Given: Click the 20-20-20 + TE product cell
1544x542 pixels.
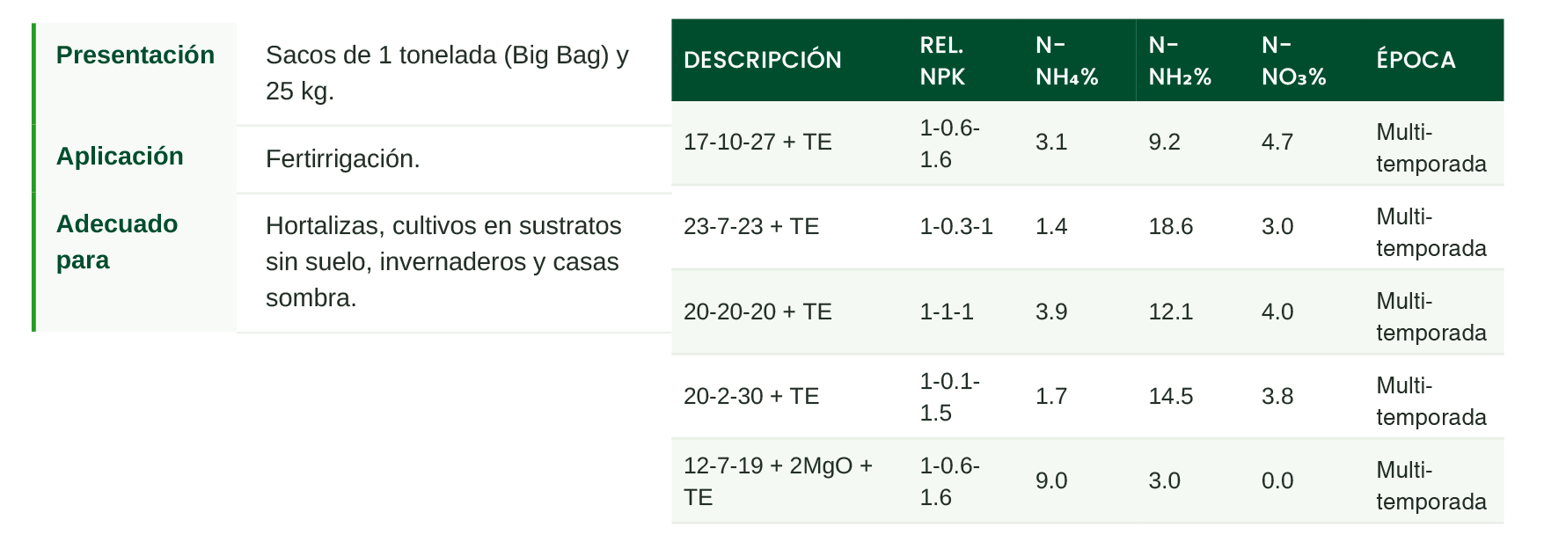Looking at the screenshot, I should (757, 311).
